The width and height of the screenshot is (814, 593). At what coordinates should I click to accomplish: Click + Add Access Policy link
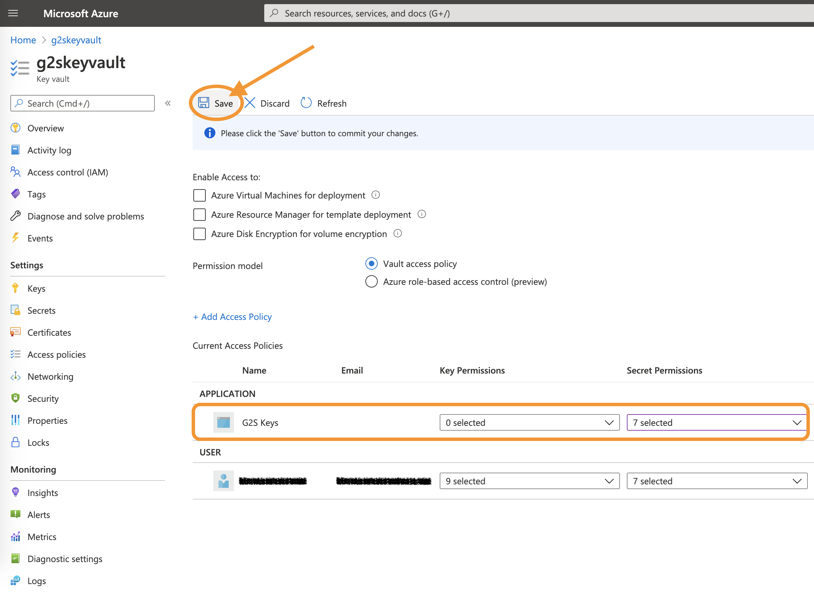pyautogui.click(x=232, y=316)
